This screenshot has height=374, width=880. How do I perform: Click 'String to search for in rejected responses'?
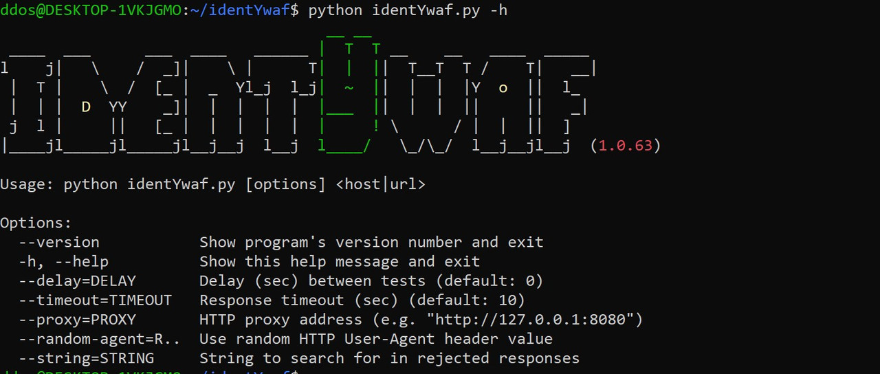click(389, 358)
